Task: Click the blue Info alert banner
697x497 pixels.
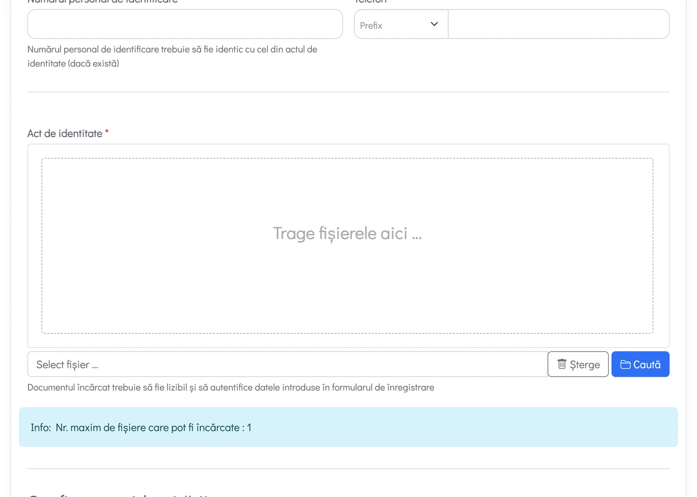Action: click(348, 427)
